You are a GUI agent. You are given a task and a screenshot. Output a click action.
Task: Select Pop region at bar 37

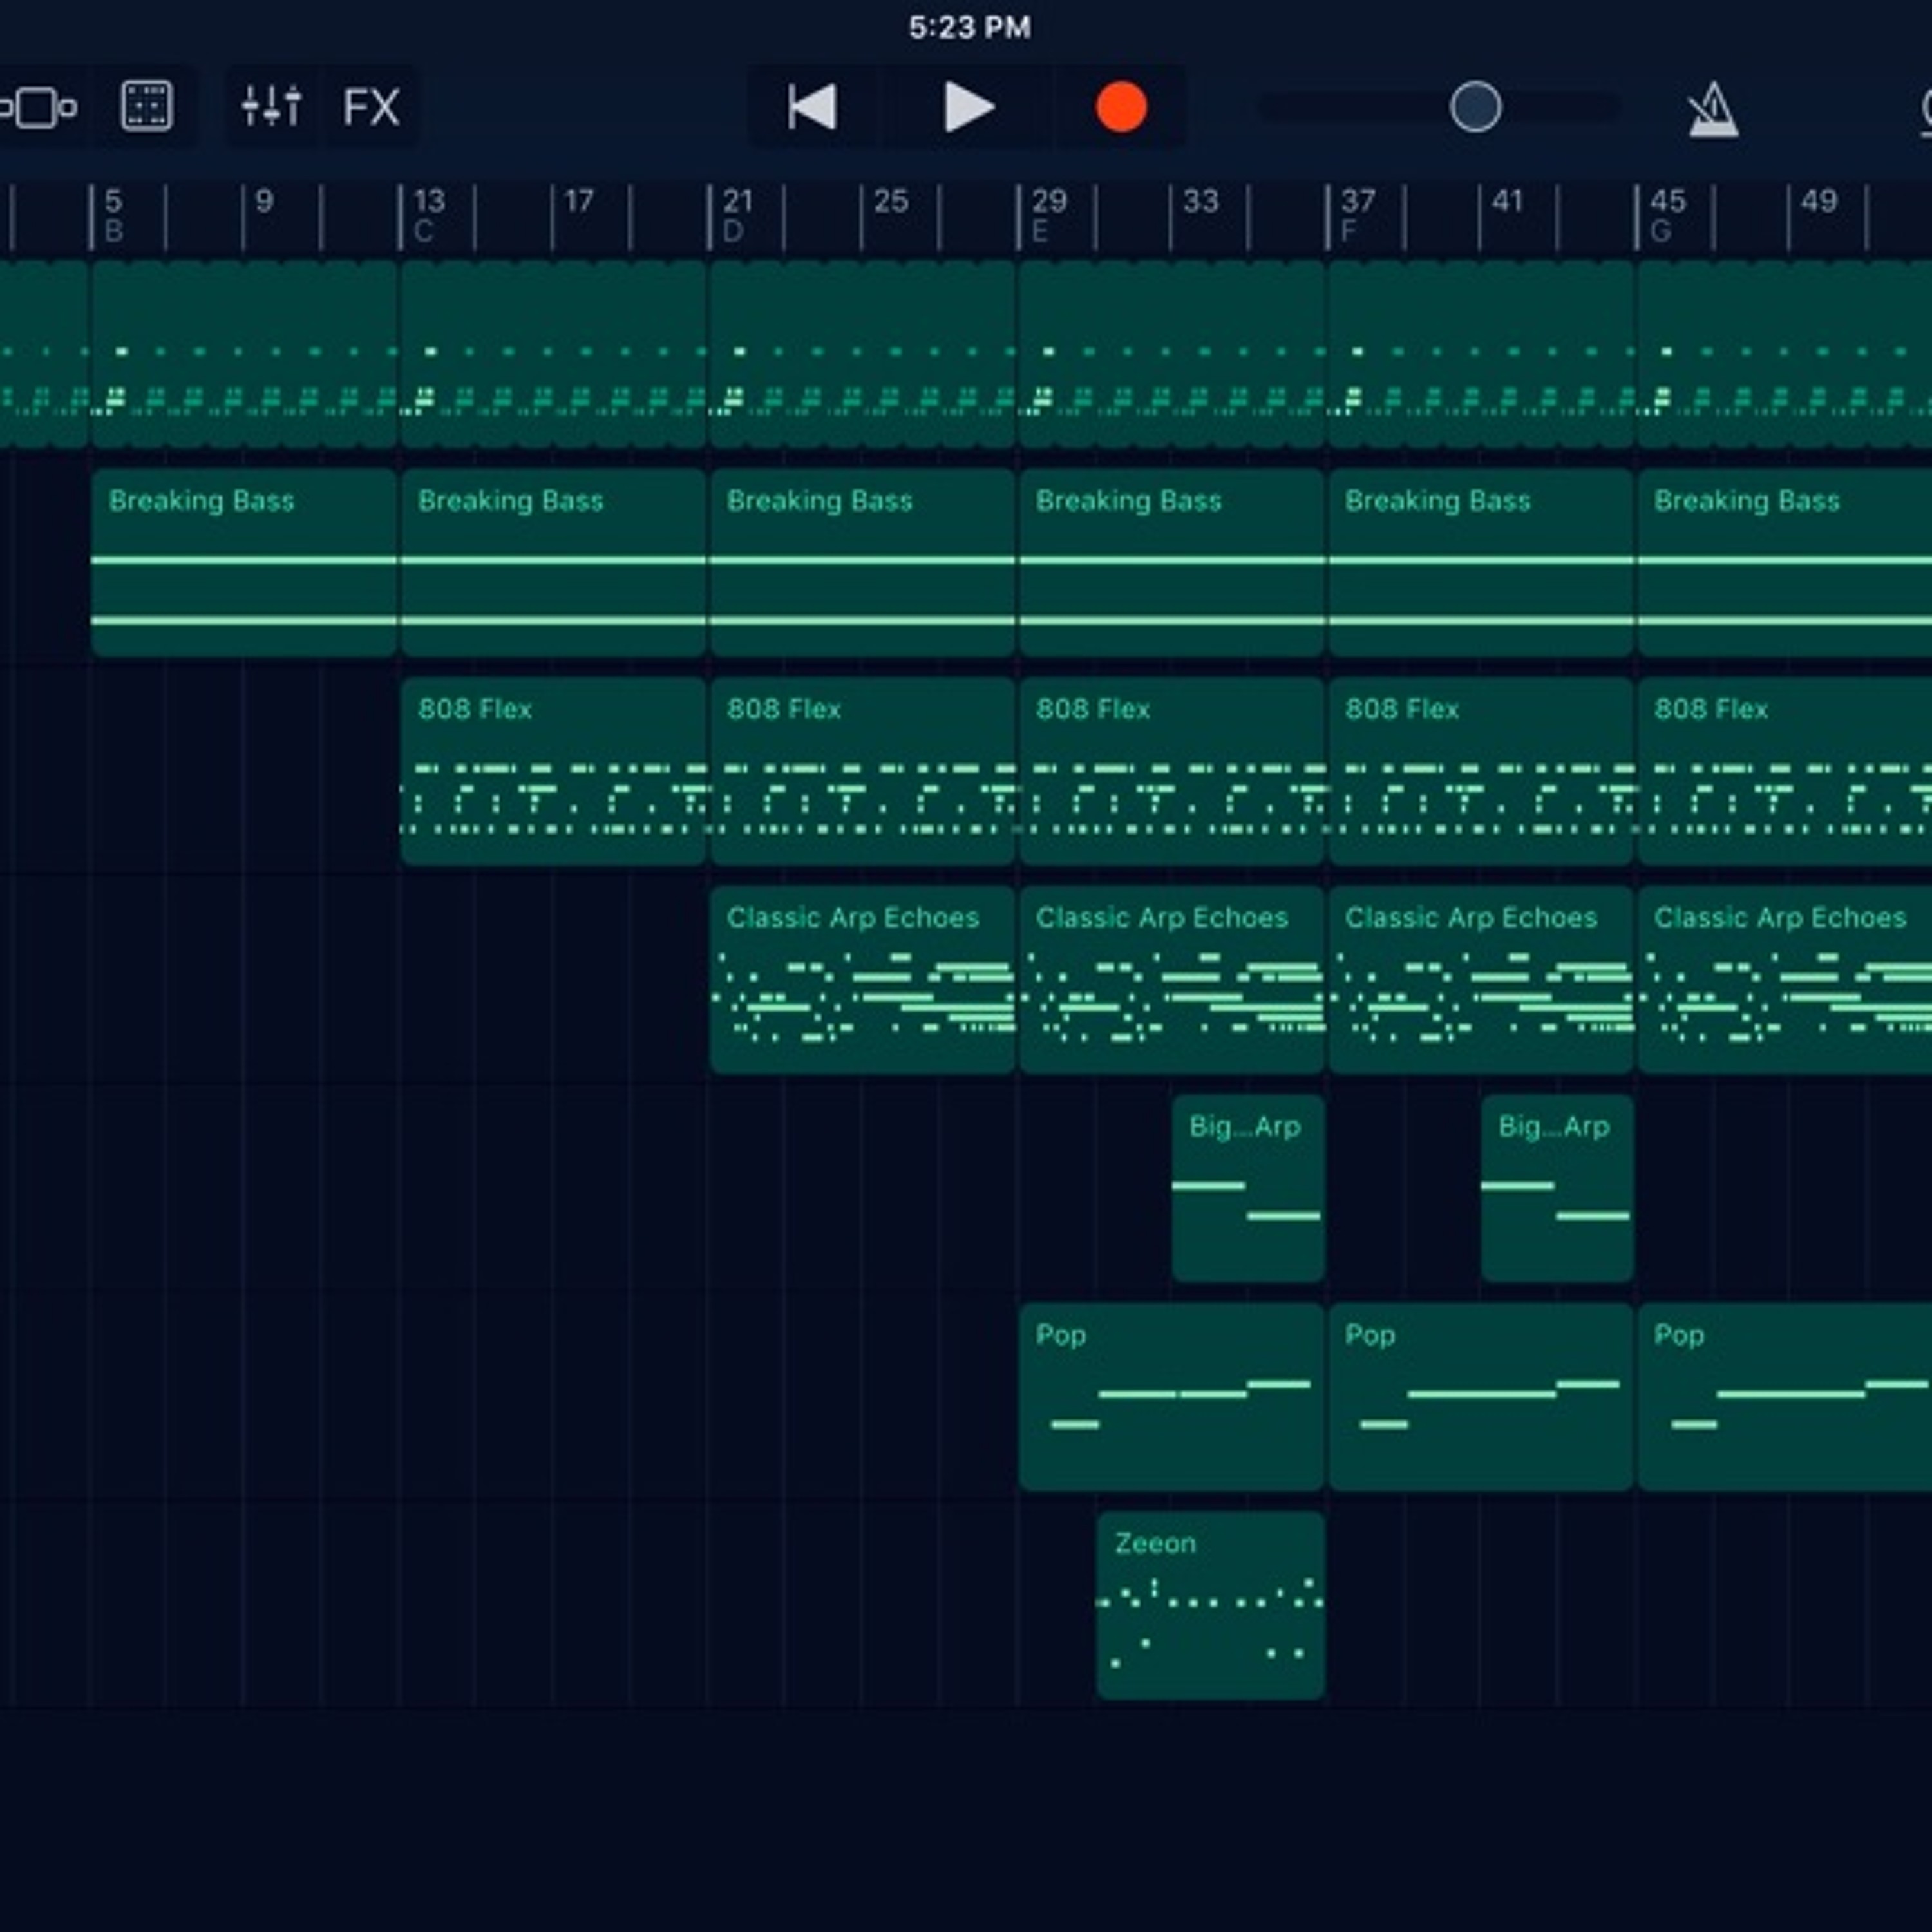click(1481, 1397)
